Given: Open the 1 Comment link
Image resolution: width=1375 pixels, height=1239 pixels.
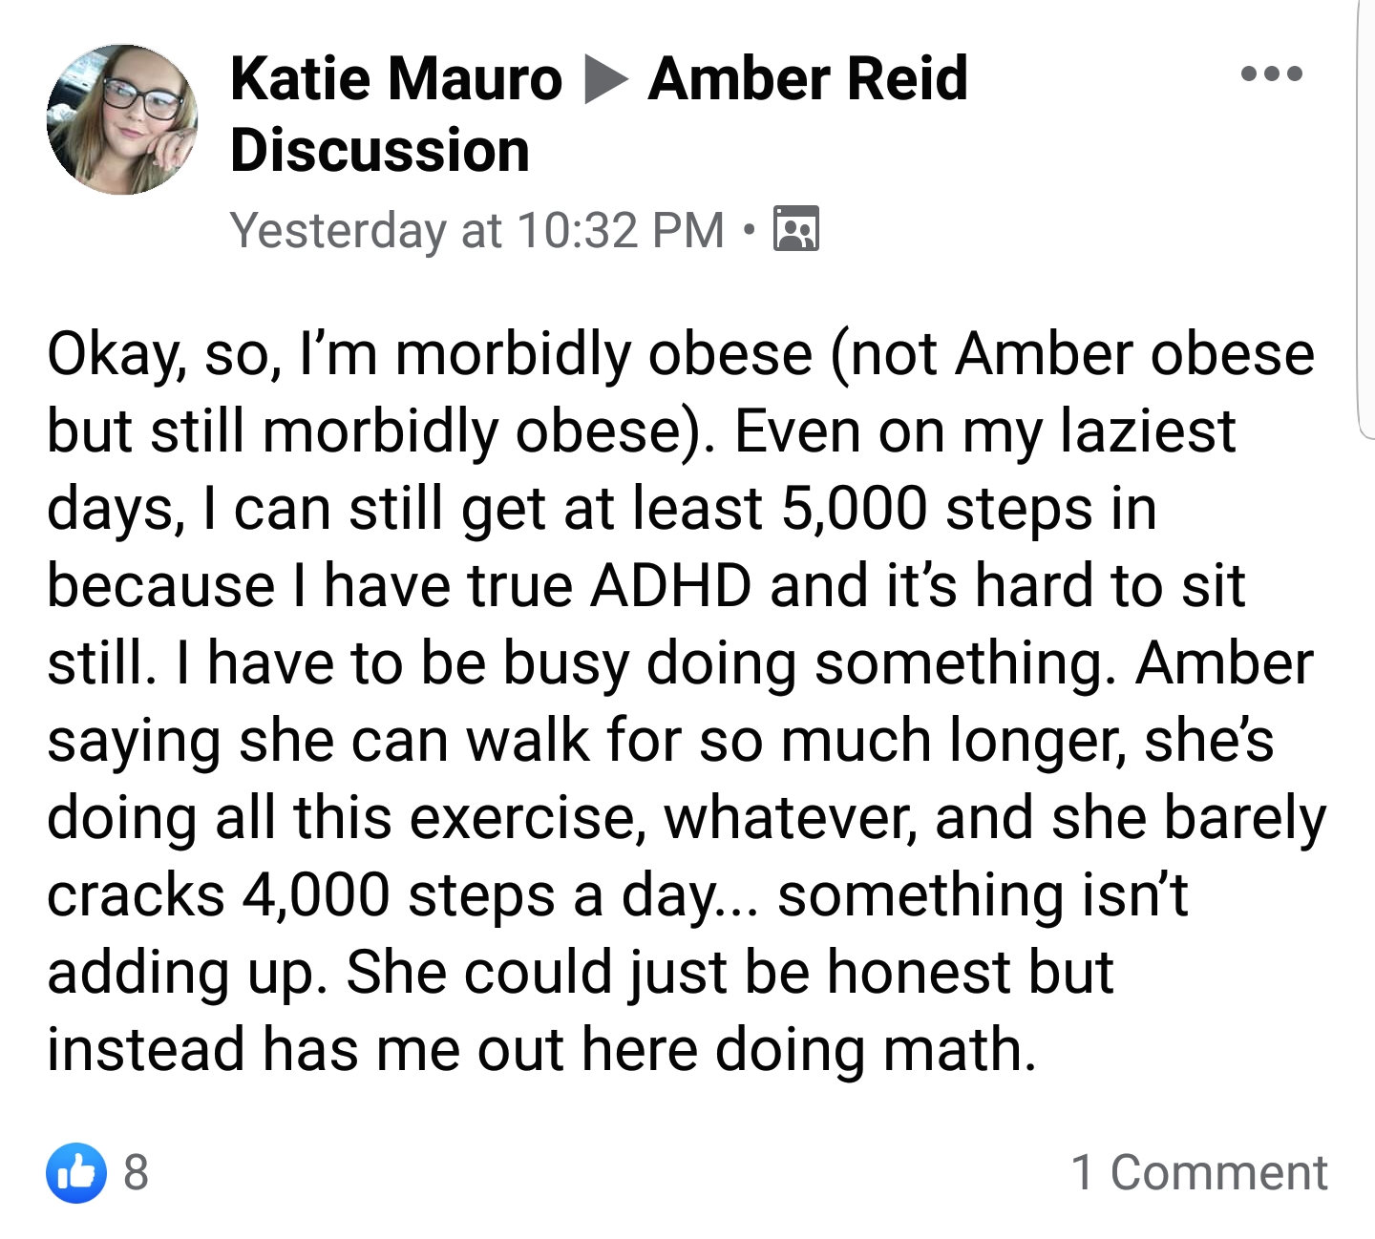Looking at the screenshot, I should click(x=1199, y=1172).
